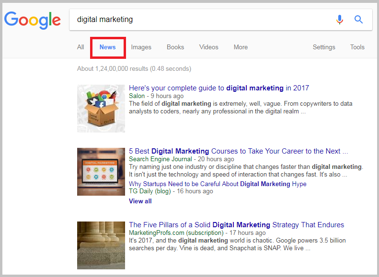The width and height of the screenshot is (379, 277).
Task: Open Why Startups Need to be Careful link
Action: point(218,184)
